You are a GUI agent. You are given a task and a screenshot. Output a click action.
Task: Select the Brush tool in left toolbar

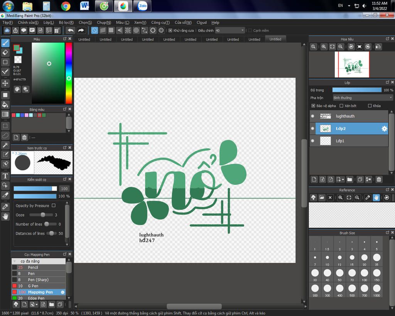[5, 43]
